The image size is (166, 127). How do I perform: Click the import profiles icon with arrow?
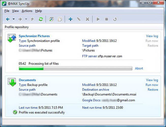pyautogui.click(x=51, y=19)
